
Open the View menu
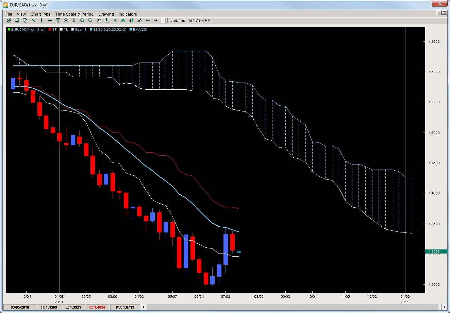(x=21, y=14)
